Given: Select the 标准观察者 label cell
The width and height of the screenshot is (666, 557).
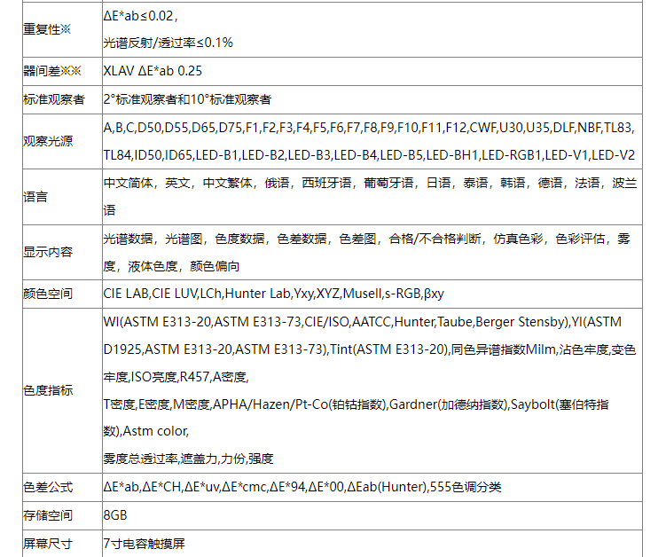Looking at the screenshot, I should click(53, 99).
